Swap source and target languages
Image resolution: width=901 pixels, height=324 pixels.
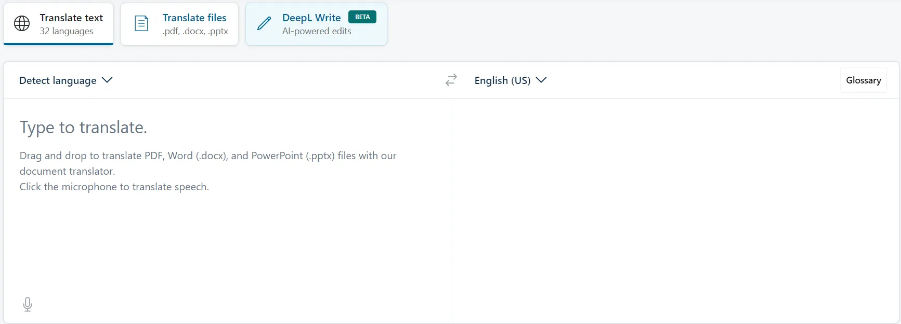tap(451, 80)
